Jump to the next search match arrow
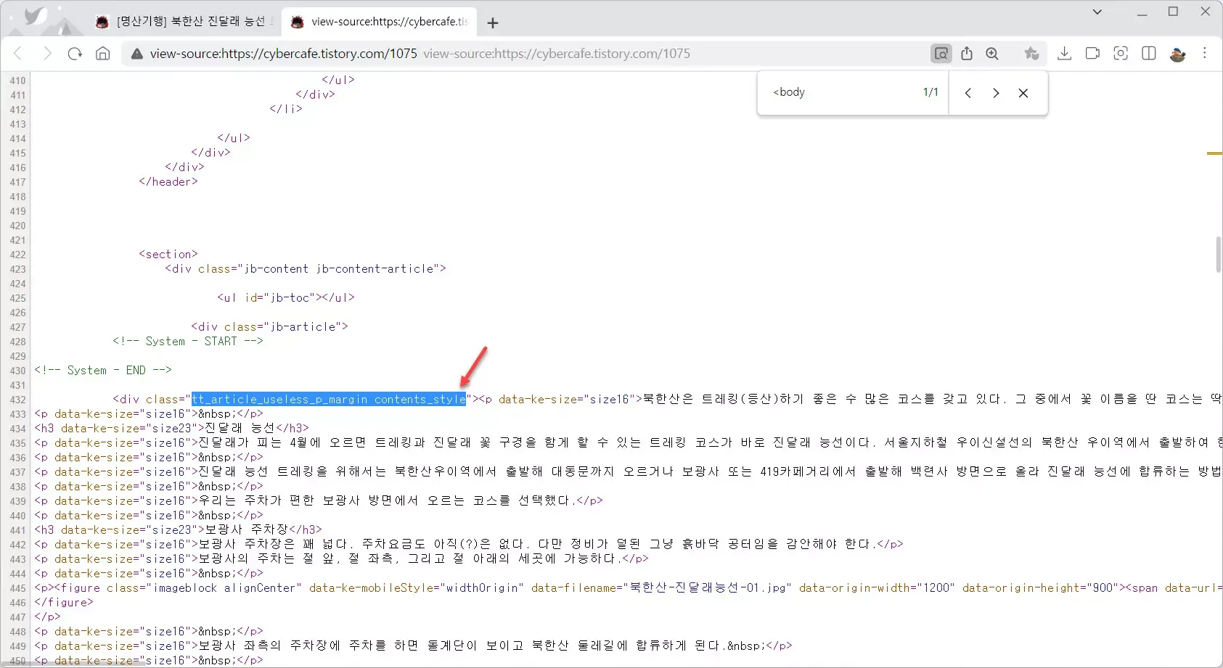 pos(995,93)
